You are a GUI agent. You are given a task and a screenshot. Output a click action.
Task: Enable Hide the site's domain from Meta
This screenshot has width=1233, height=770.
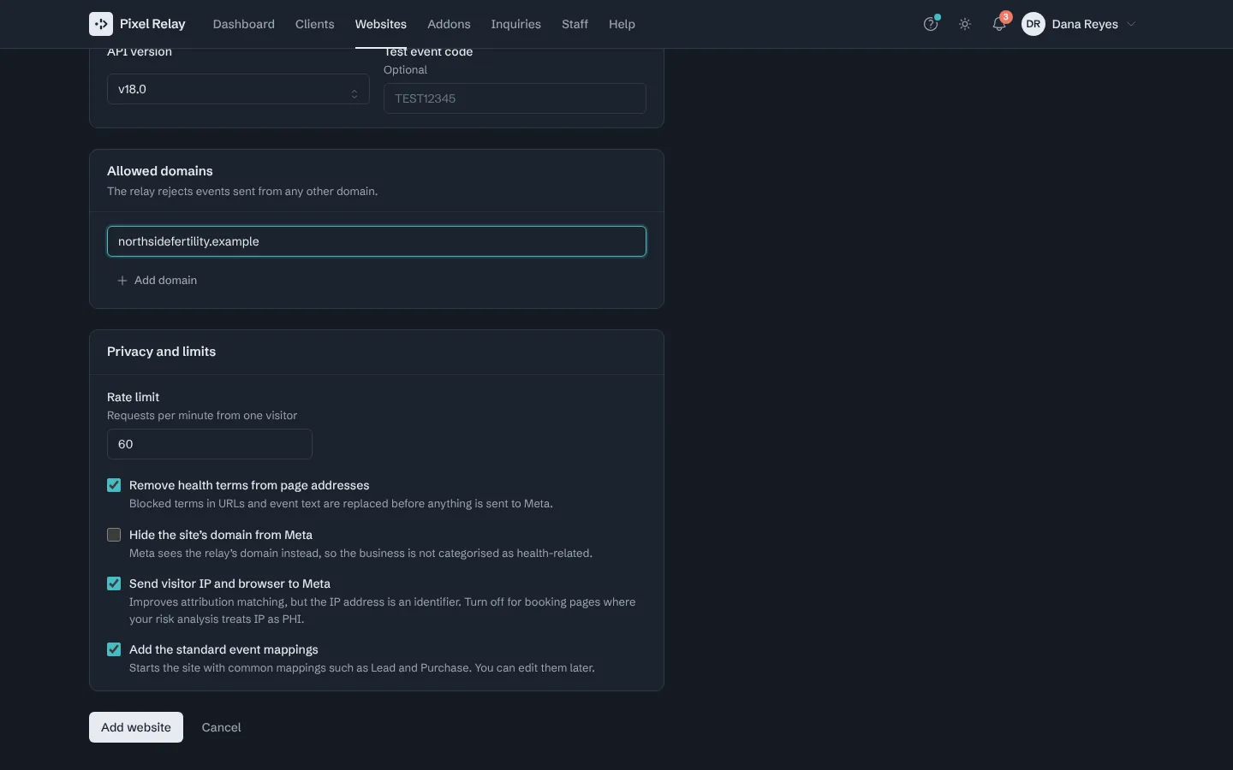(114, 535)
